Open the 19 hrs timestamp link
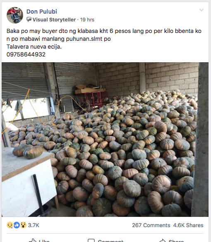211x242 pixels. click(x=87, y=20)
